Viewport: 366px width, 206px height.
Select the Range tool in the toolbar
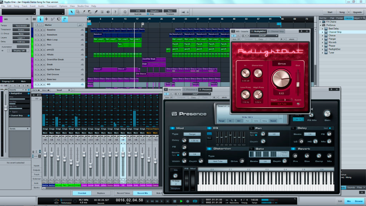[x=78, y=12]
